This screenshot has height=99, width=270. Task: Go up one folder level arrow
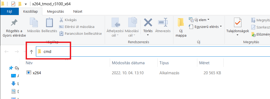point(31,52)
